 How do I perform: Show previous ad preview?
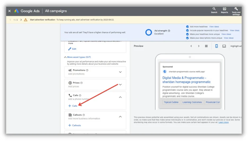pos(191,46)
